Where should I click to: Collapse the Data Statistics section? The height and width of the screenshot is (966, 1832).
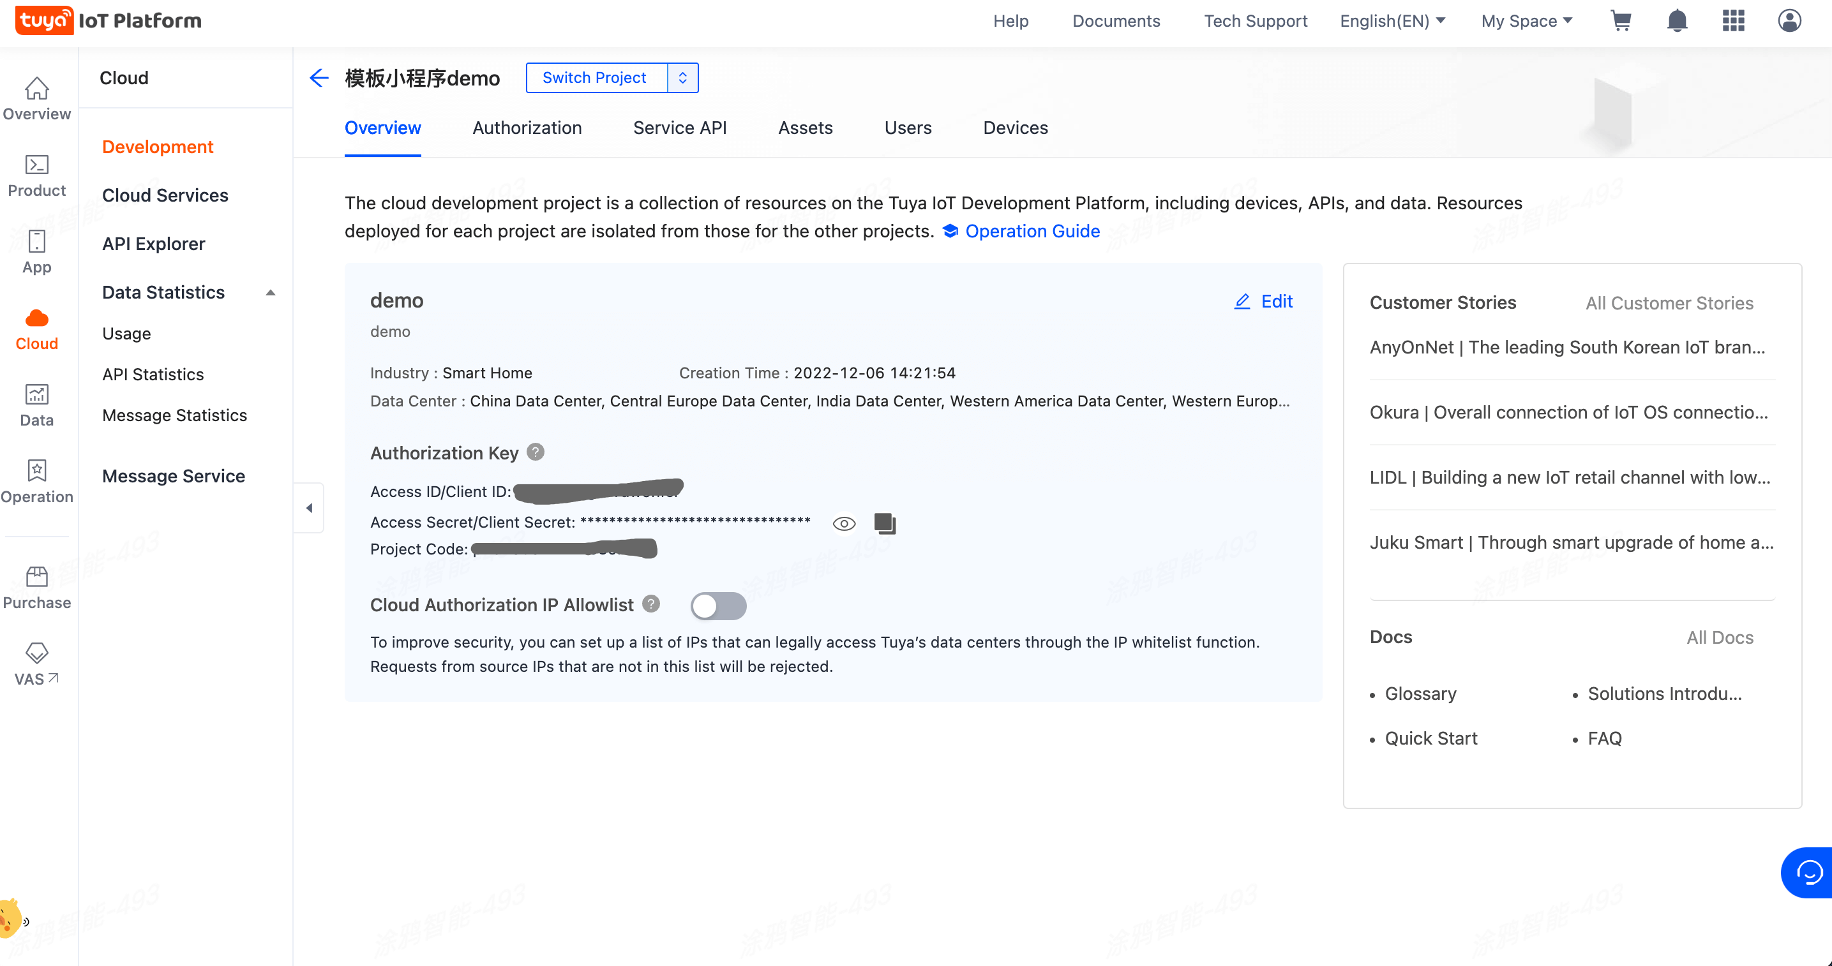click(270, 293)
